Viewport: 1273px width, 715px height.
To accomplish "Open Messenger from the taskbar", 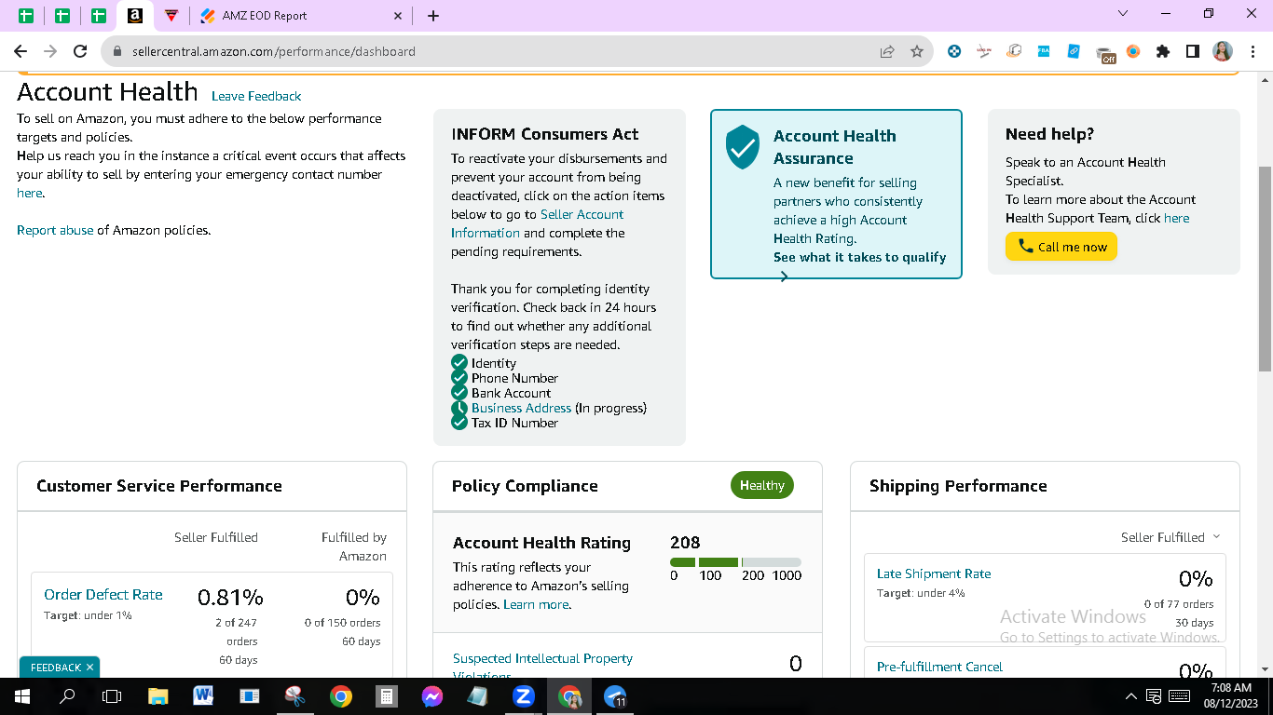I will tap(431, 696).
